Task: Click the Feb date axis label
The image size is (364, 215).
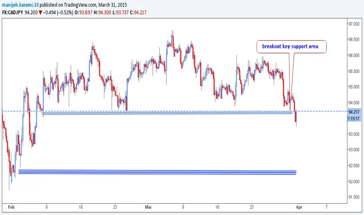Action: coord(11,207)
